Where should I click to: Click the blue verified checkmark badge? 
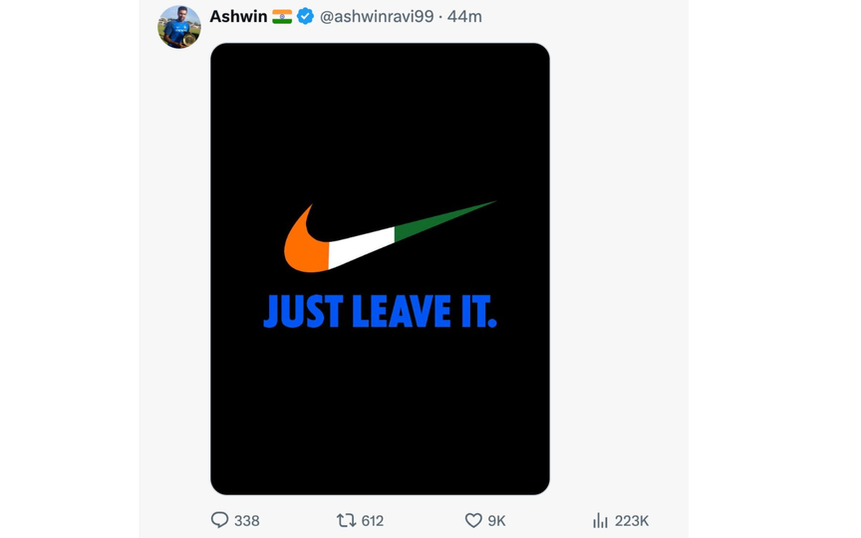coord(306,17)
